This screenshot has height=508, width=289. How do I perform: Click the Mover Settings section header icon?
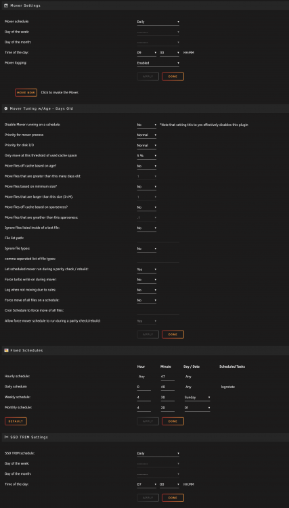6,5
